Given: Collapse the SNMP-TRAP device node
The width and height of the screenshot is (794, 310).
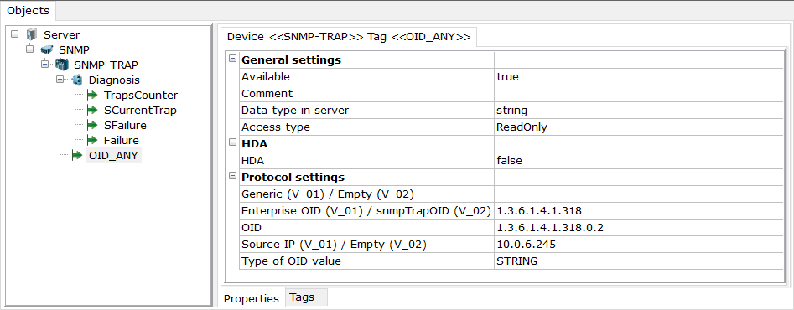Looking at the screenshot, I should pos(45,65).
